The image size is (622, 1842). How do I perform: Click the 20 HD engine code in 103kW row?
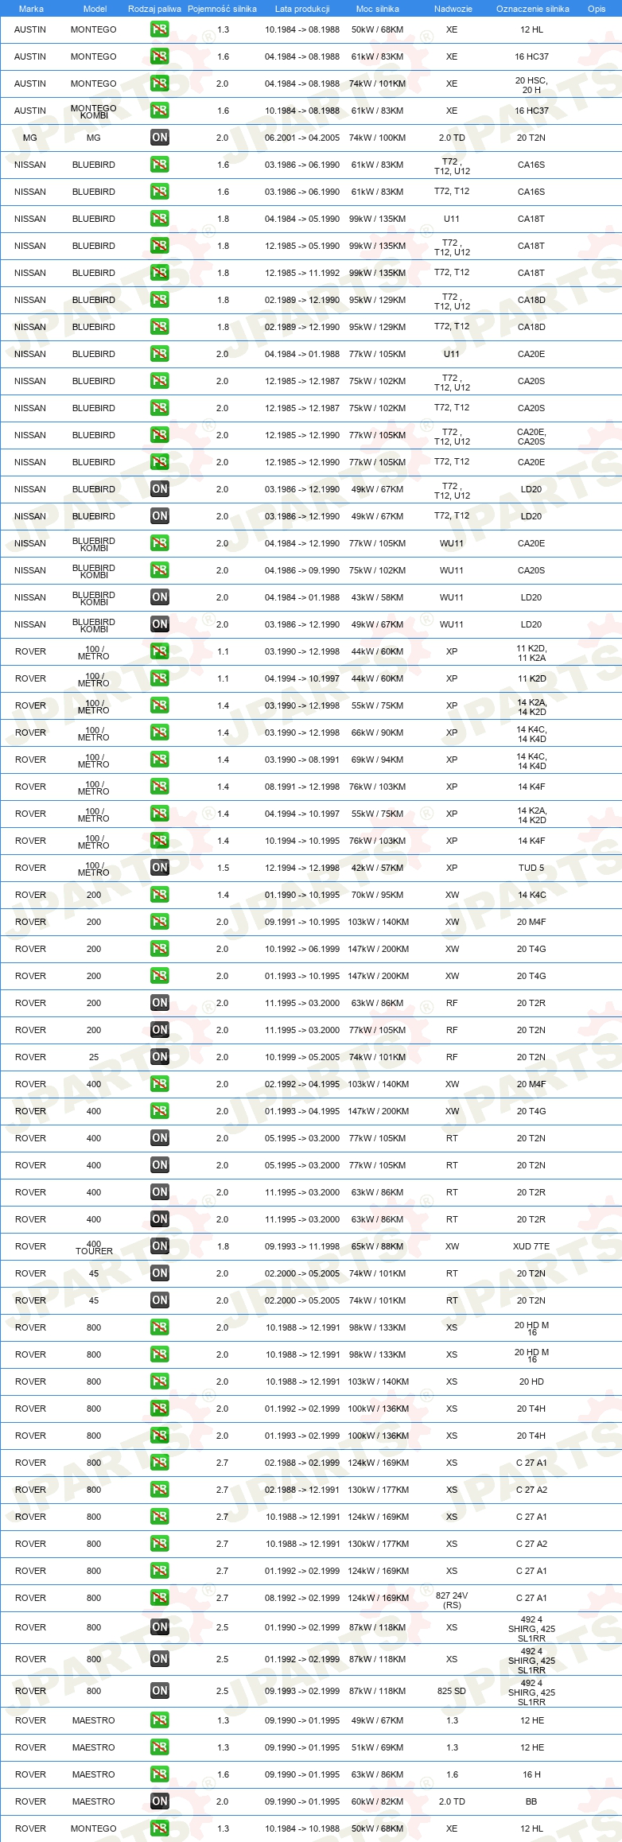pyautogui.click(x=531, y=1381)
